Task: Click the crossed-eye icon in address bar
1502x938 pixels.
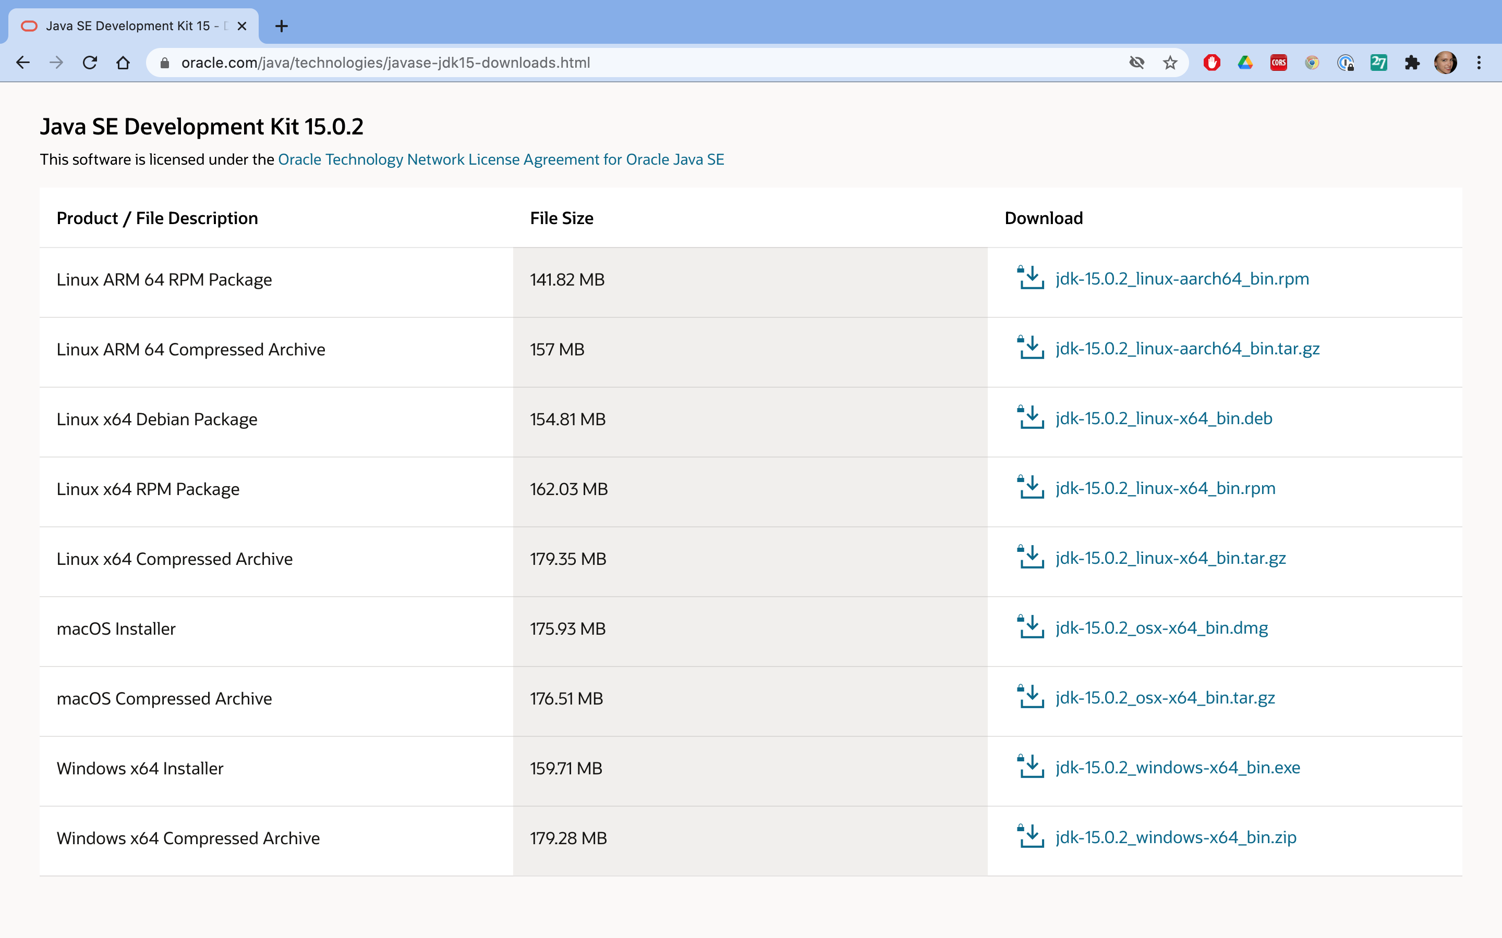Action: pyautogui.click(x=1136, y=63)
